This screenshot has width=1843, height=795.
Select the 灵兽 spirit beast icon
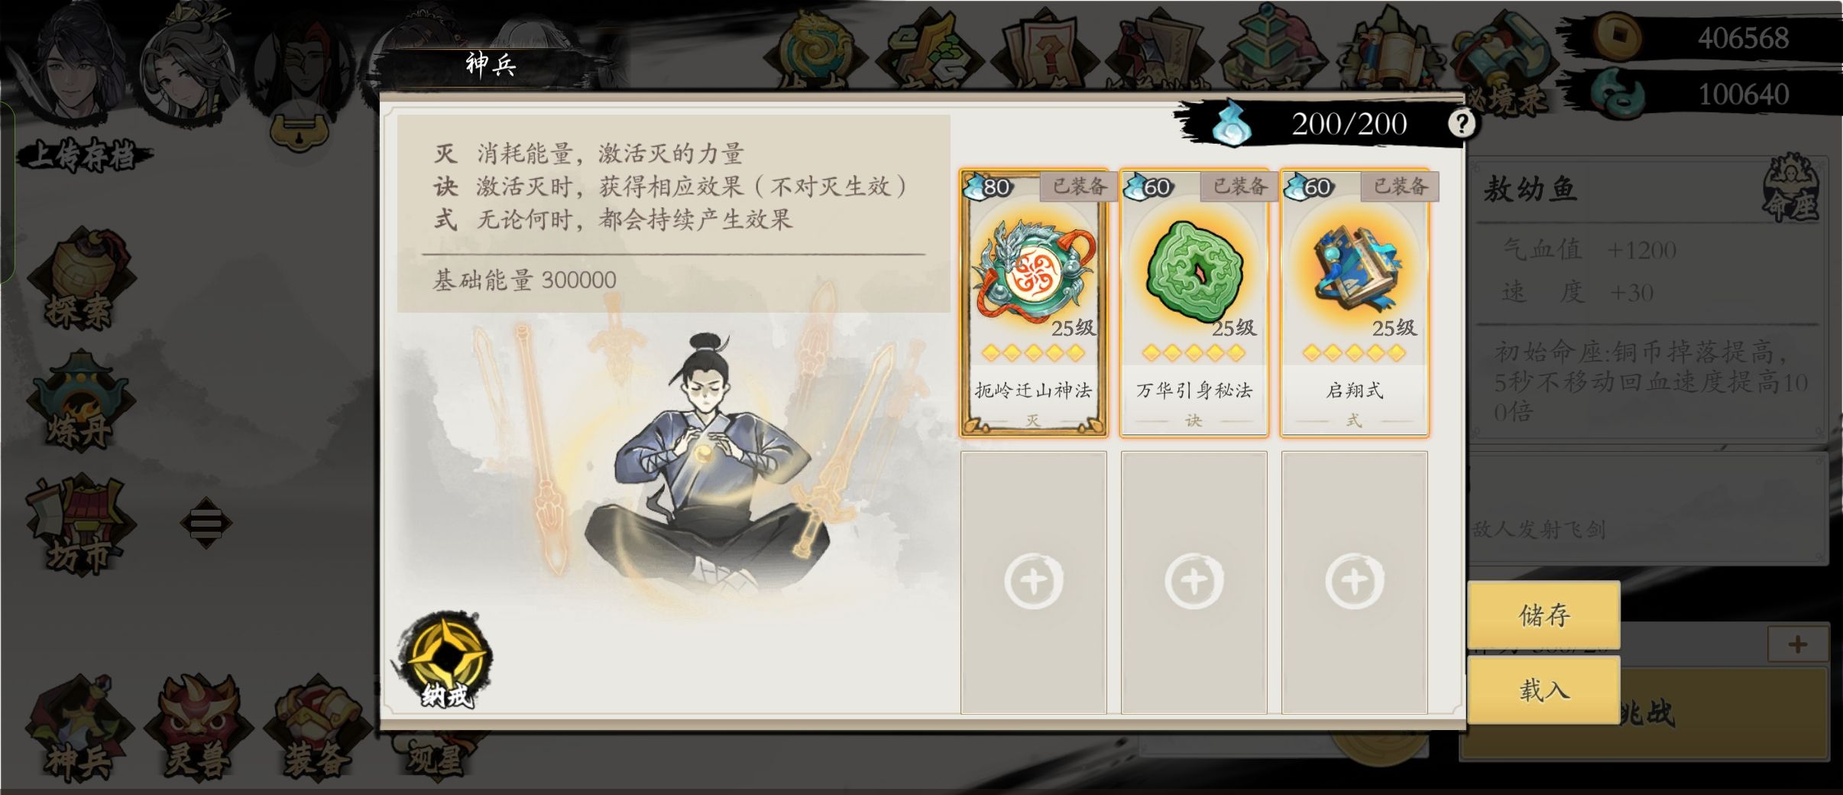197,728
